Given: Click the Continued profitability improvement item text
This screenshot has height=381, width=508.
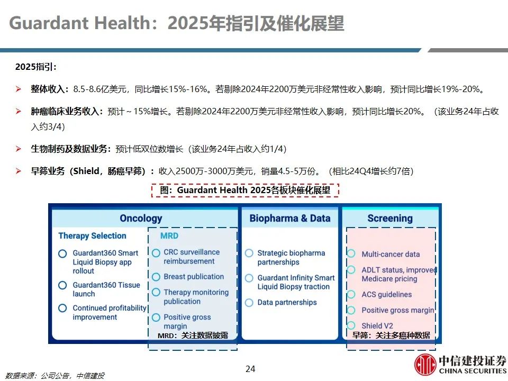Looking at the screenshot, I should 110,312.
